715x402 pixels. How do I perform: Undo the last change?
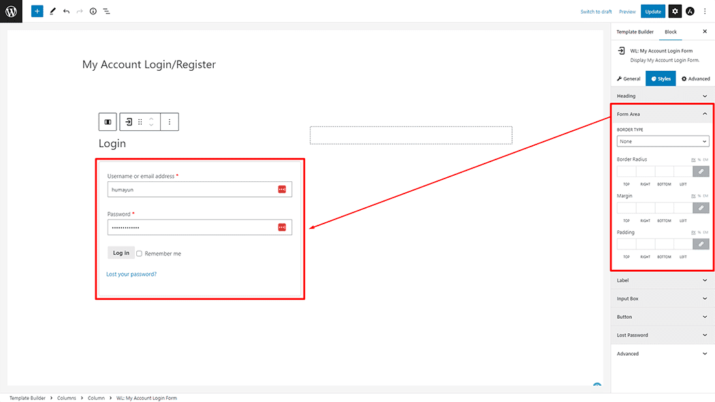[65, 11]
